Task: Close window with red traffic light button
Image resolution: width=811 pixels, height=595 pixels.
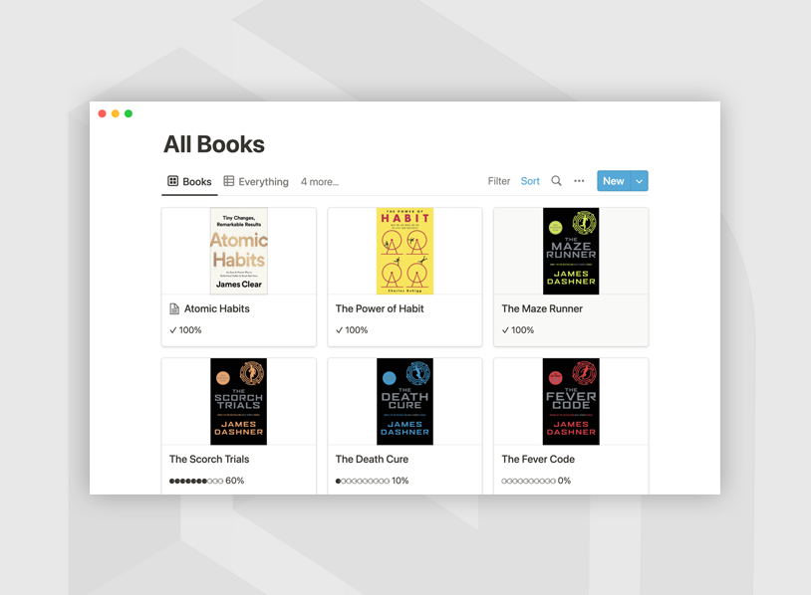Action: click(x=103, y=113)
